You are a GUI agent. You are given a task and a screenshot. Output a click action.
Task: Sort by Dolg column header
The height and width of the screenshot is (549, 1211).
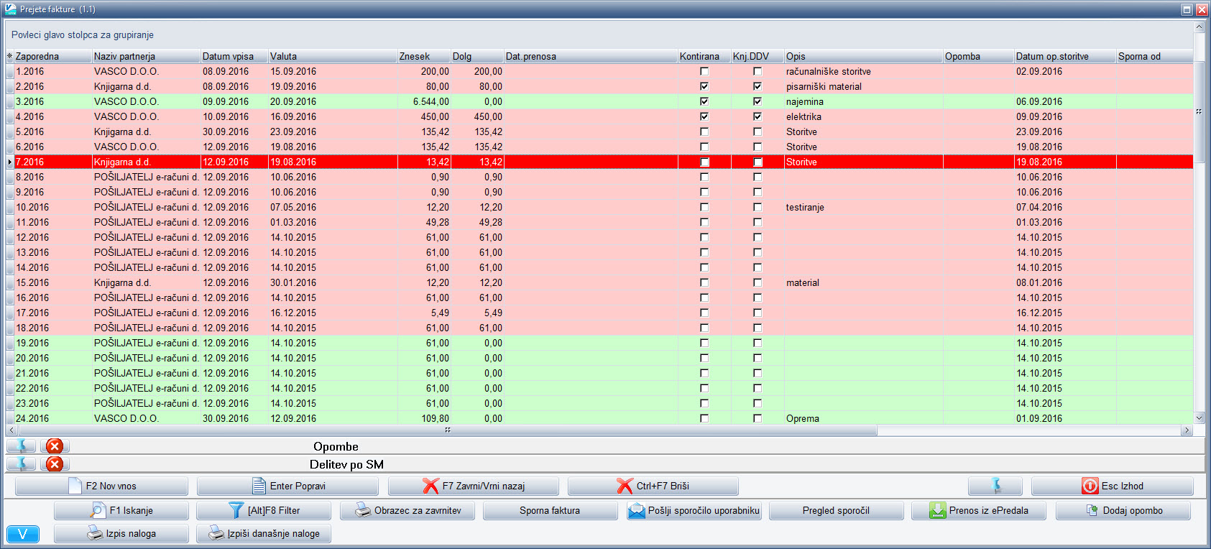[477, 56]
